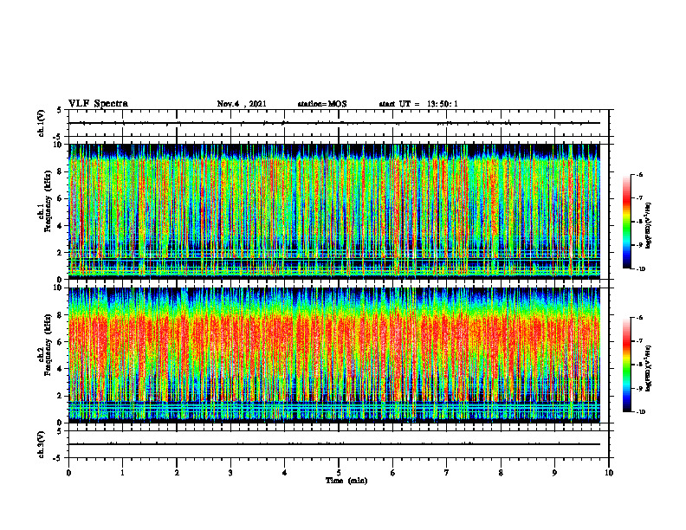Click the "ch.3(V)" waveform axis label

[x=42, y=444]
